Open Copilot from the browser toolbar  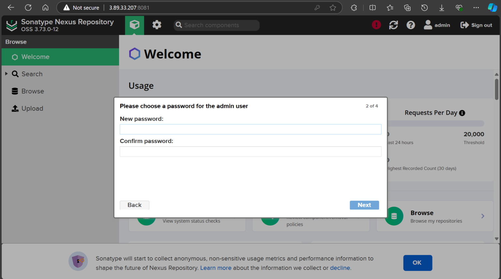pos(492,7)
